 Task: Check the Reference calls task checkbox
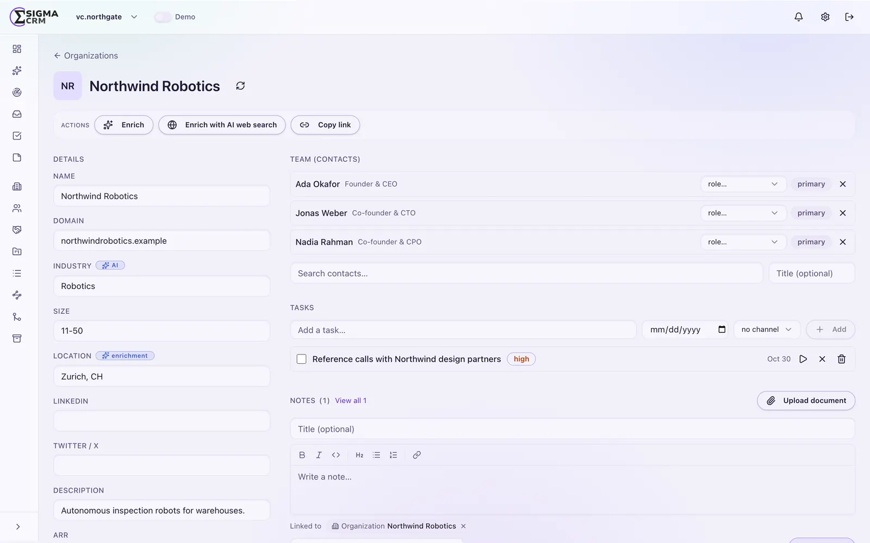coord(301,359)
